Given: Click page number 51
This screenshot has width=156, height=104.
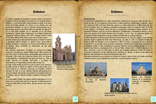Looking at the screenshot, I should tap(153, 99).
